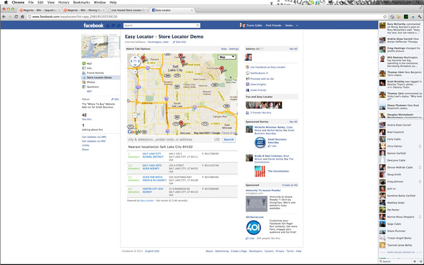The height and width of the screenshot is (265, 424).
Task: Open the Stats link in Admin Tab Options
Action: coord(224,49)
